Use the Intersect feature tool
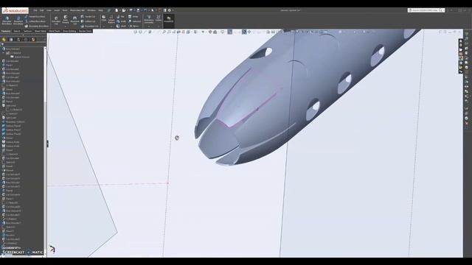The width and height of the screenshot is (472, 265). click(134, 21)
